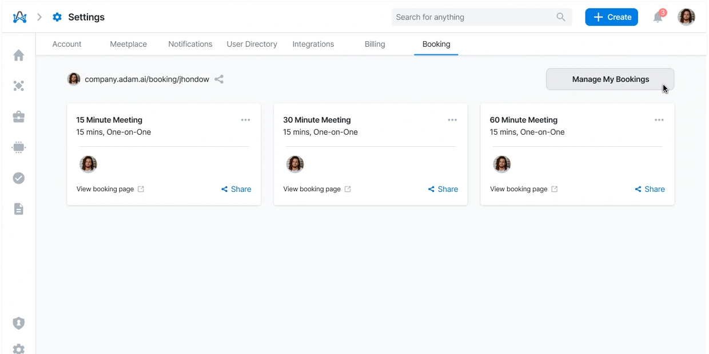Share the 30 Minute Meeting
709x354 pixels.
pos(443,189)
